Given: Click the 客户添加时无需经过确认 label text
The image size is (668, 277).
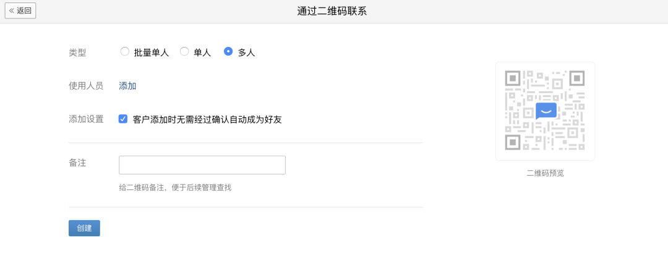Looking at the screenshot, I should (x=207, y=119).
